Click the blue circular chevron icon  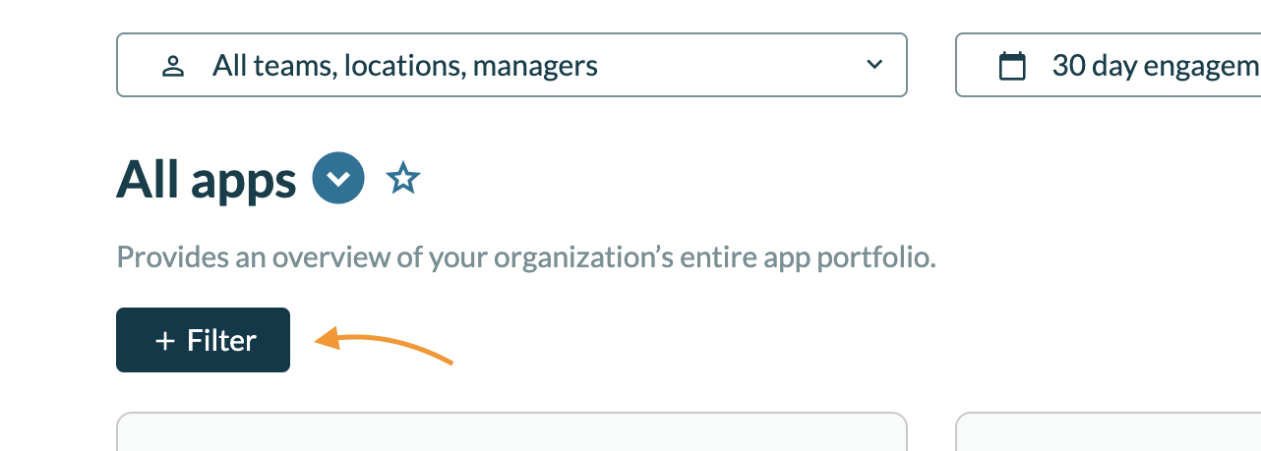tap(338, 179)
